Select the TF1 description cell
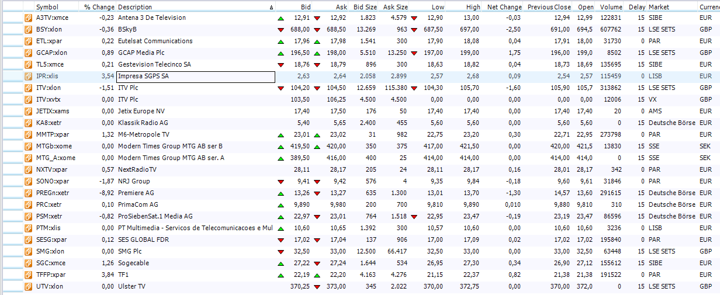 (x=123, y=275)
